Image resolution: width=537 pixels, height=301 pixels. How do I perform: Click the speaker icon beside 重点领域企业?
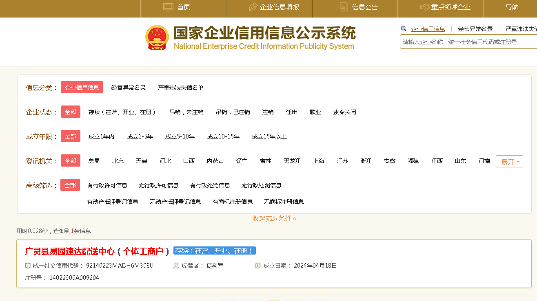click(x=425, y=7)
